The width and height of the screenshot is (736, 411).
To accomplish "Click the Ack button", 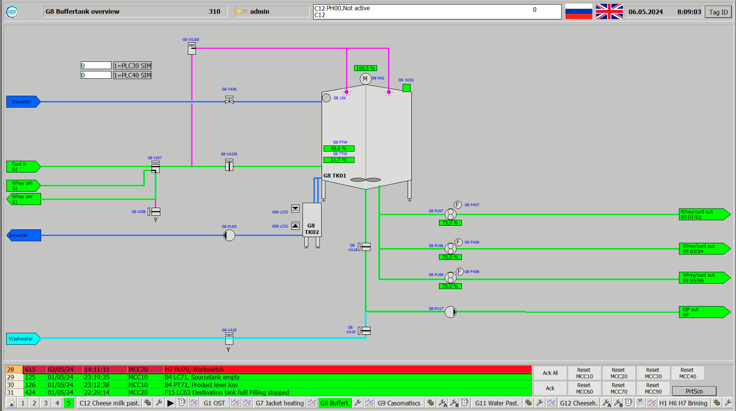I will click(550, 388).
